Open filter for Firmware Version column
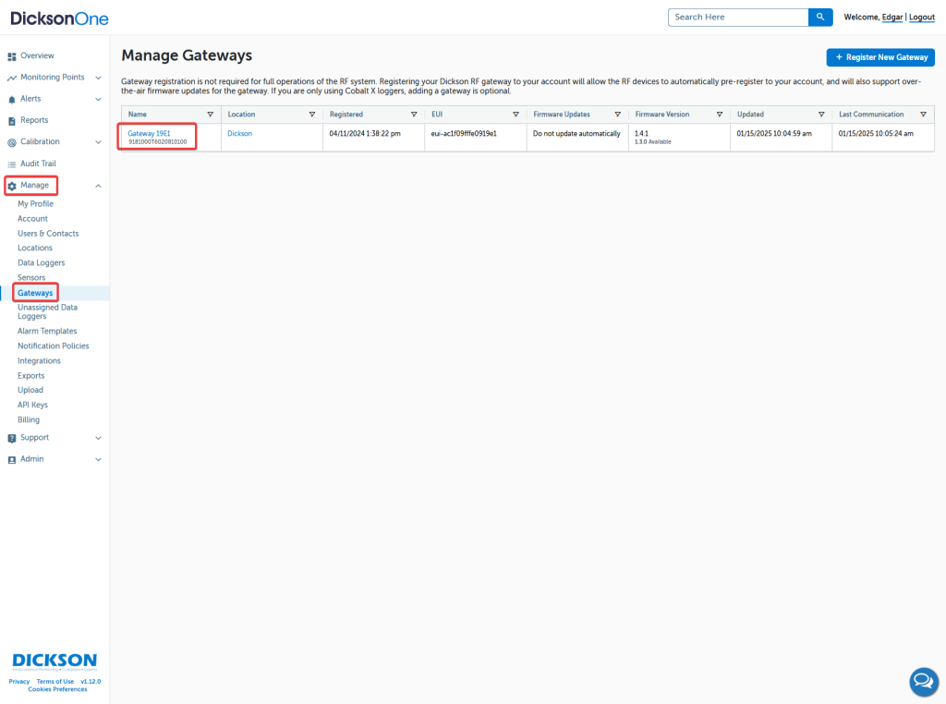 point(719,115)
